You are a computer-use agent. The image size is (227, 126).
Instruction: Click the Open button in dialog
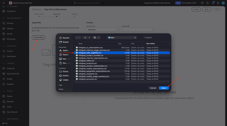coord(164,88)
